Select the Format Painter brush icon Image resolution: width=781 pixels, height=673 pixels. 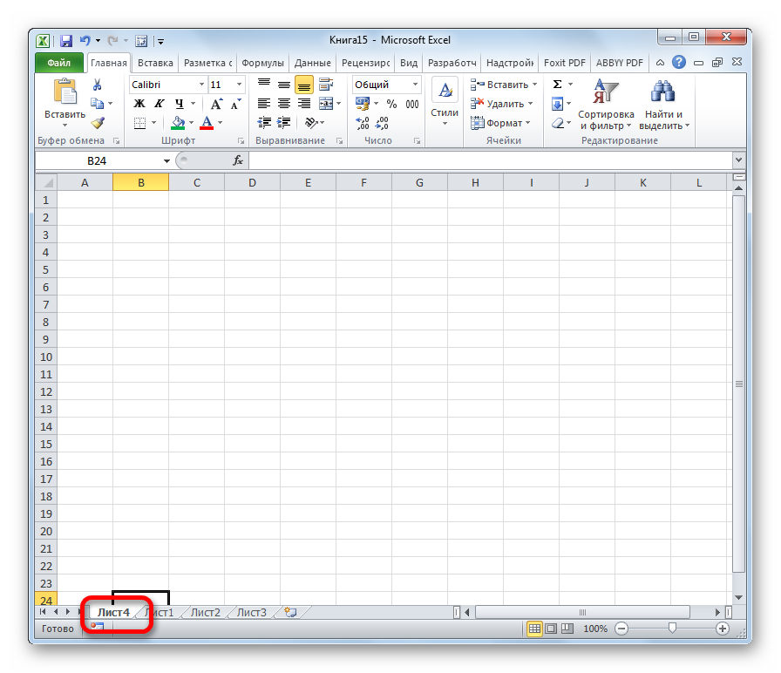98,123
